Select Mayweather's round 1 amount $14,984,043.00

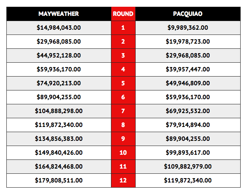tap(59, 28)
